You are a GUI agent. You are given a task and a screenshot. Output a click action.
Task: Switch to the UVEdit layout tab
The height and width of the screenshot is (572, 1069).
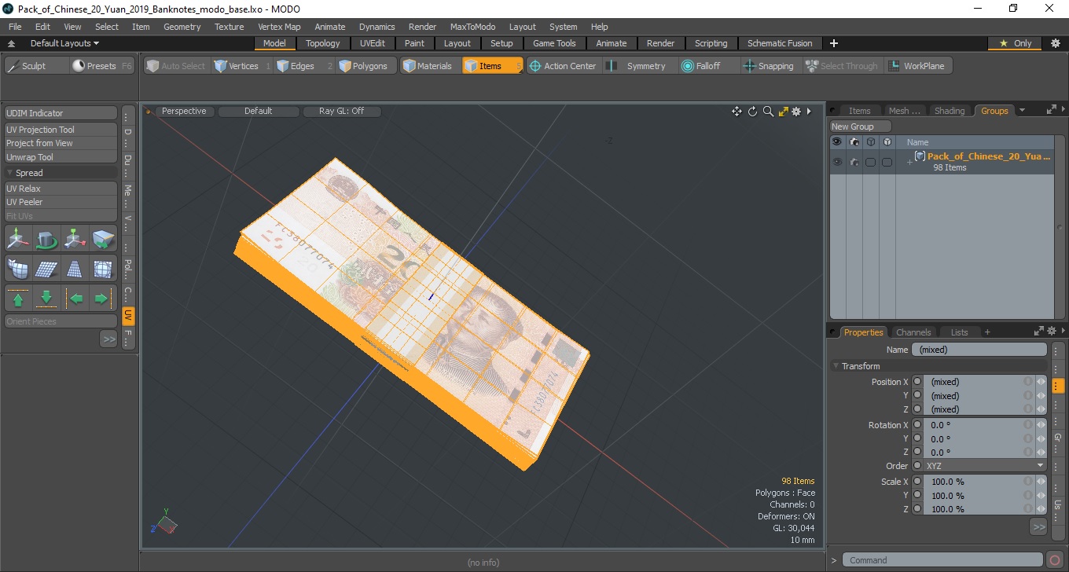pos(373,43)
